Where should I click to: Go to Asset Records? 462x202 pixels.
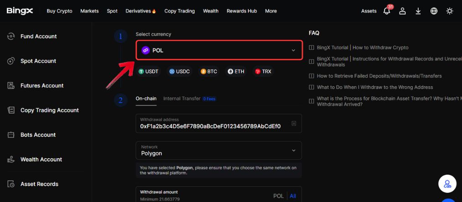[40, 184]
